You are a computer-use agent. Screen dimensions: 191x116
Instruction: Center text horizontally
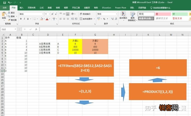64,19
